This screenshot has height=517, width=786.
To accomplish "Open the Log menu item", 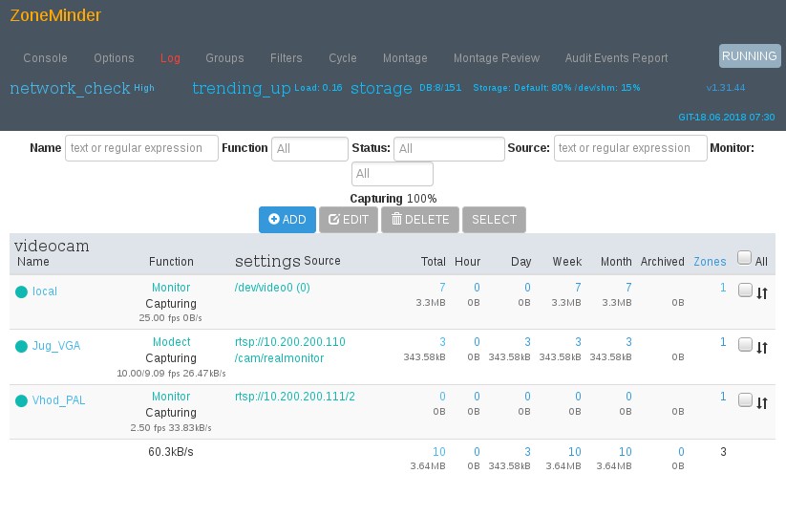I will click(170, 58).
